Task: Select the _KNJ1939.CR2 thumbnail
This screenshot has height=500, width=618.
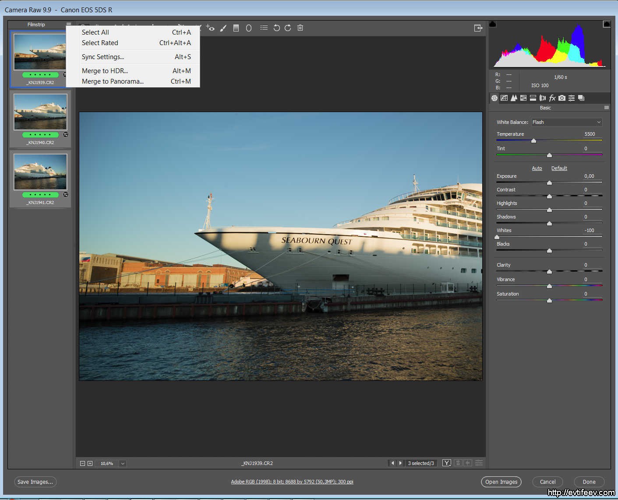Action: tap(40, 52)
